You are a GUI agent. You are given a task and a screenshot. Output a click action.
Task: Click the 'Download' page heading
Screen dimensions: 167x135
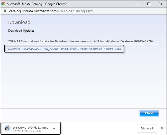pos(19,22)
